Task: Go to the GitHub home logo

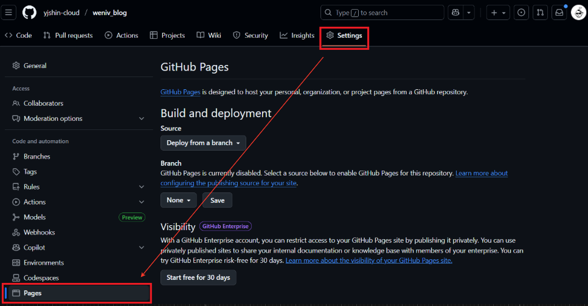Action: (x=29, y=13)
